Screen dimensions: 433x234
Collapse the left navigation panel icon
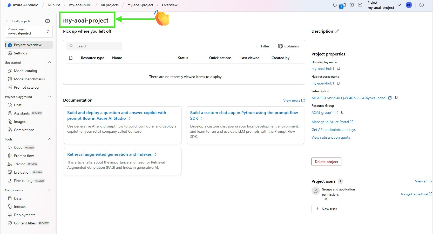click(48, 21)
